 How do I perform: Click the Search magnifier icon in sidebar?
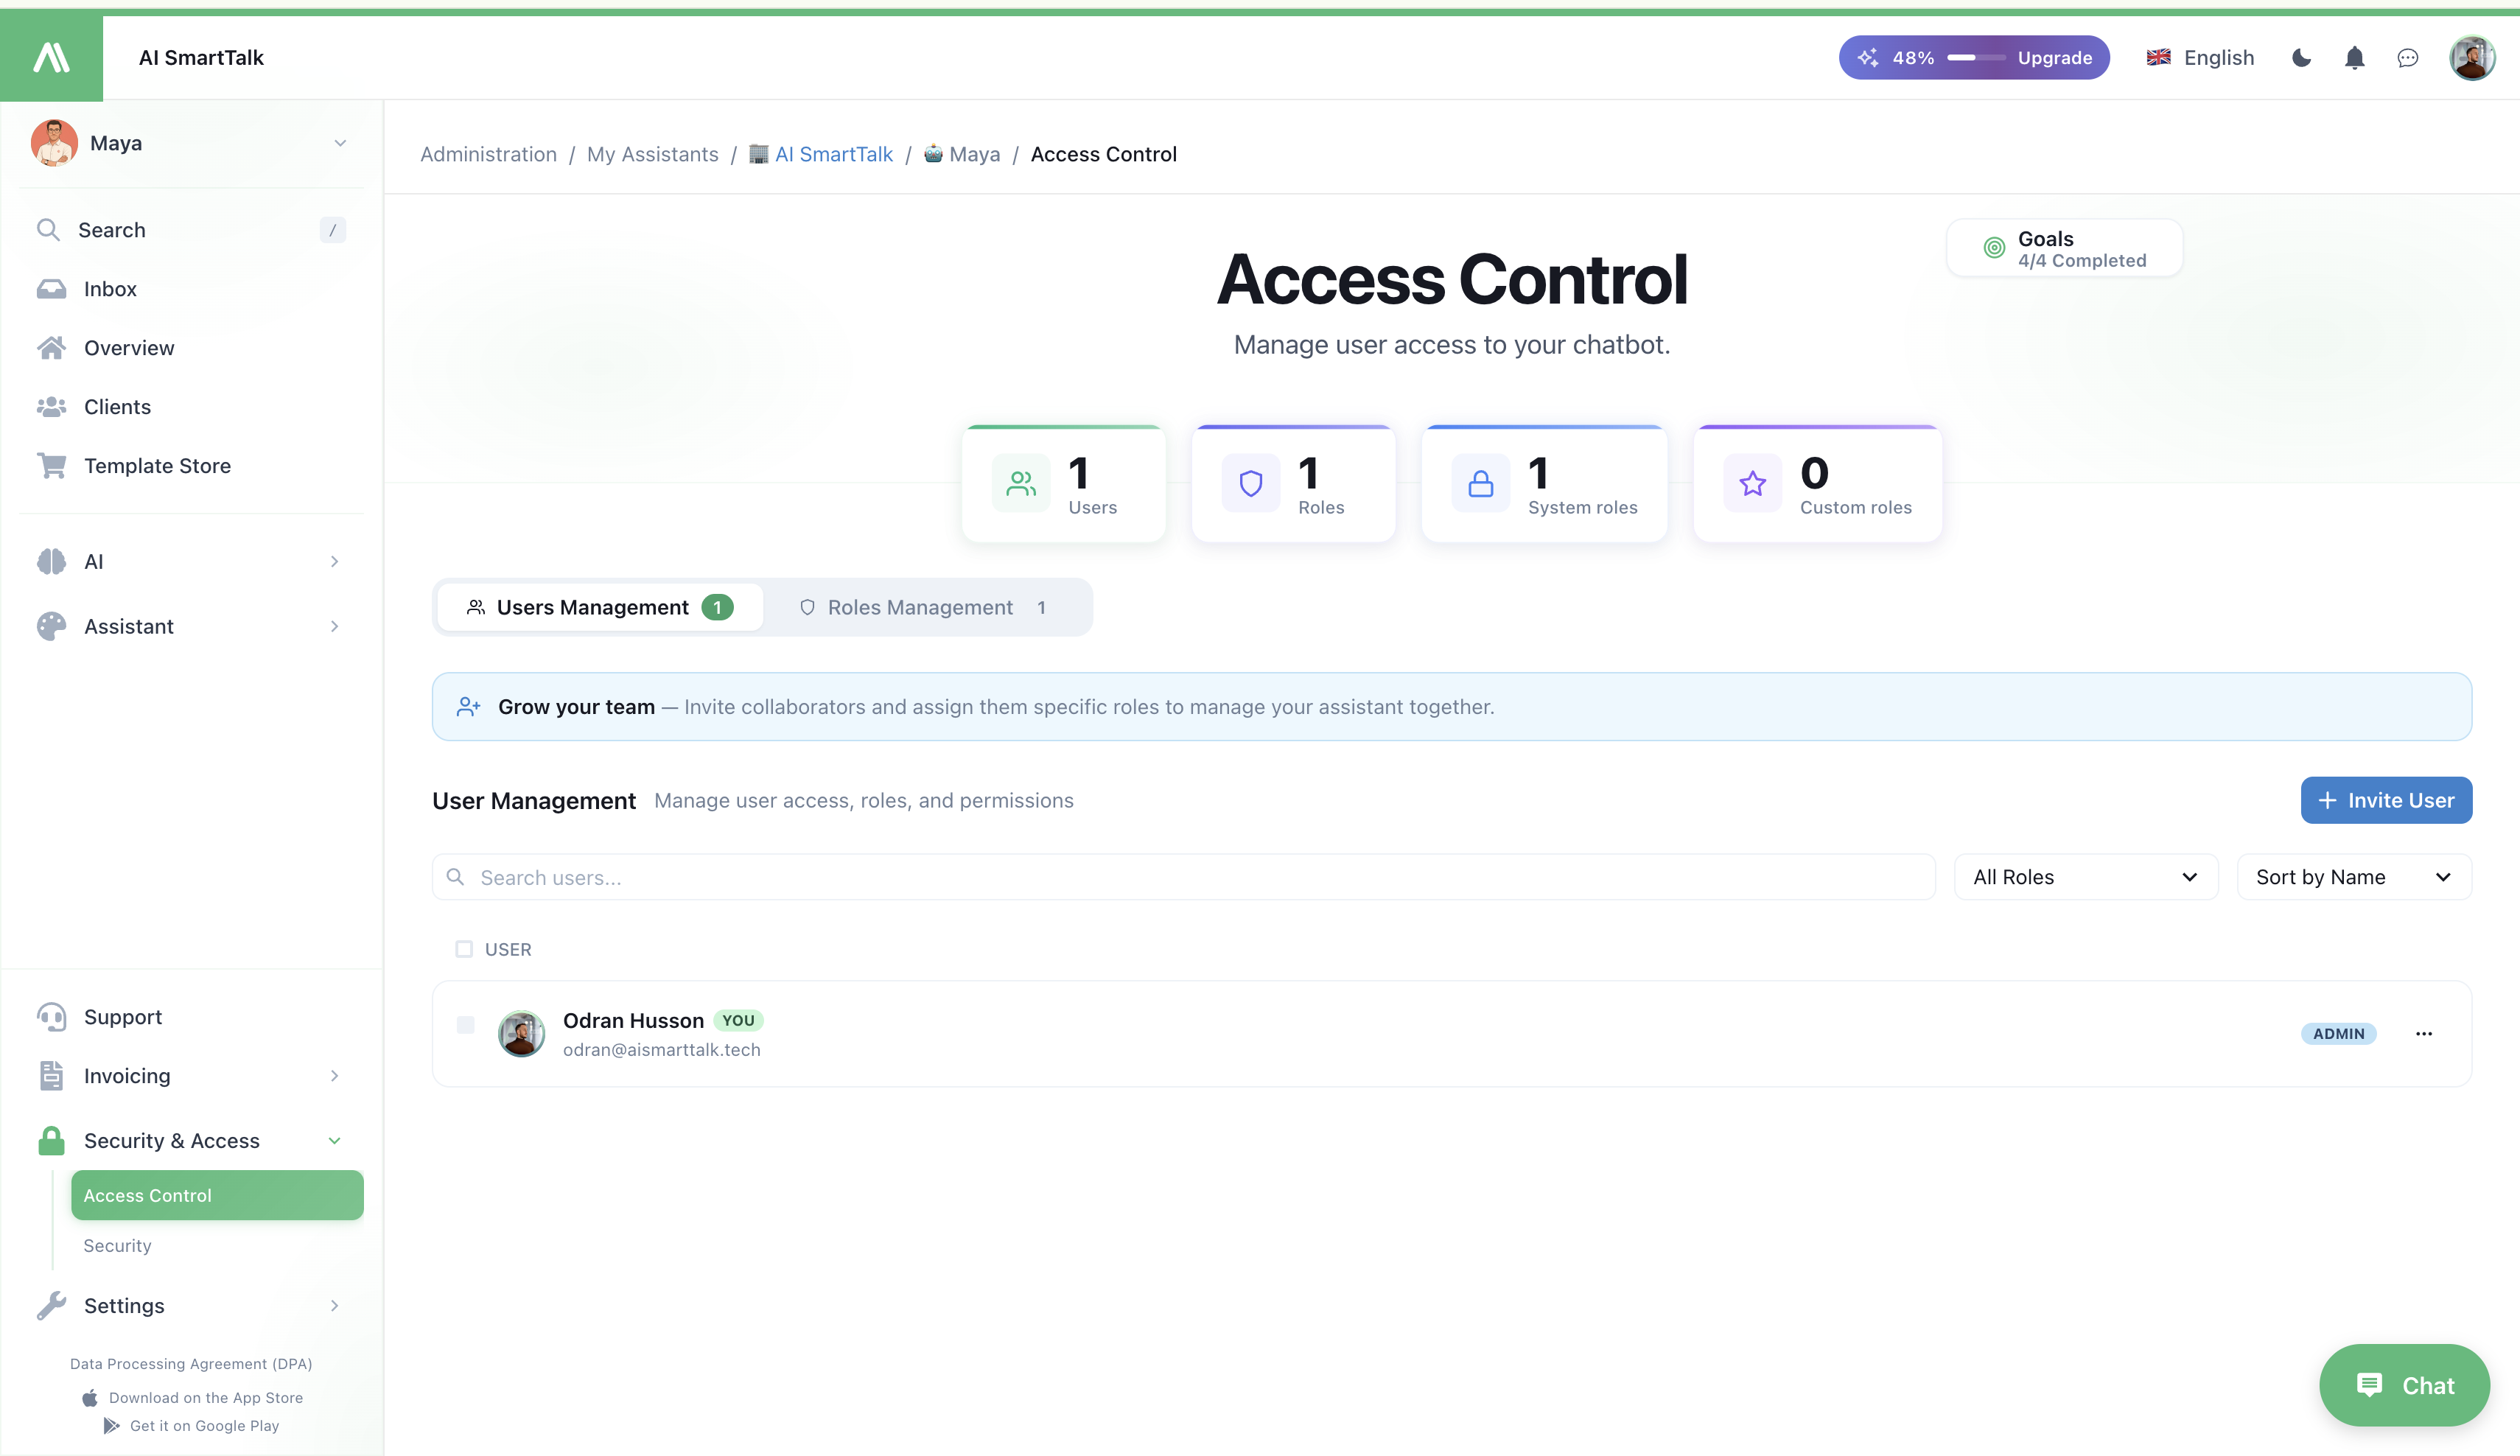pyautogui.click(x=48, y=230)
